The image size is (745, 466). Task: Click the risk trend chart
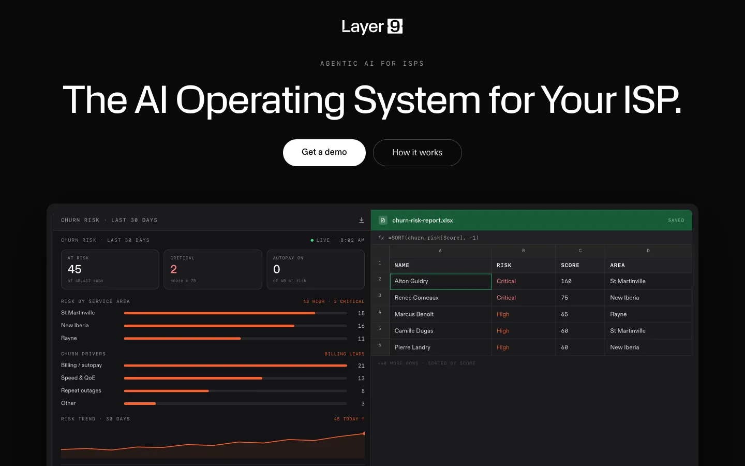point(213,445)
